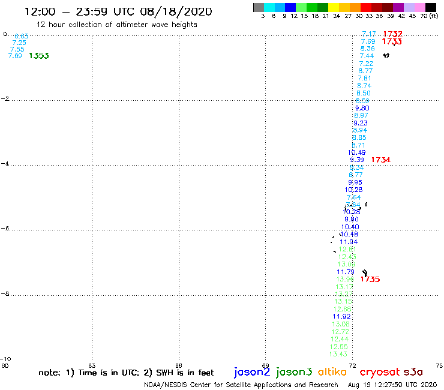Click the 7.17 wave height value
The height and width of the screenshot is (390, 444).
point(369,34)
